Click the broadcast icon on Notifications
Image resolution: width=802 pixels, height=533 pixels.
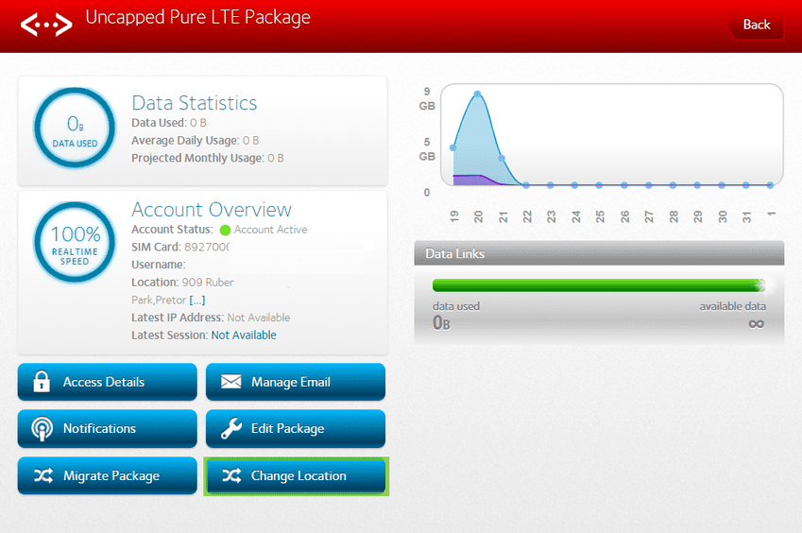42,429
